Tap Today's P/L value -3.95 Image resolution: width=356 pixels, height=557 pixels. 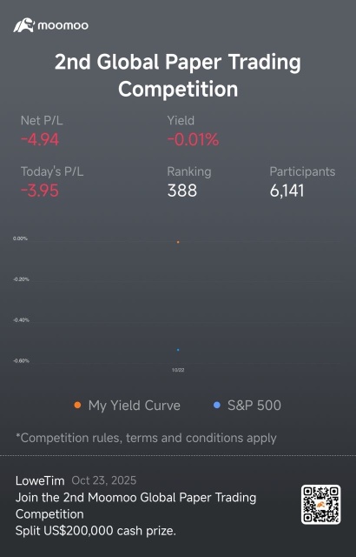(40, 191)
